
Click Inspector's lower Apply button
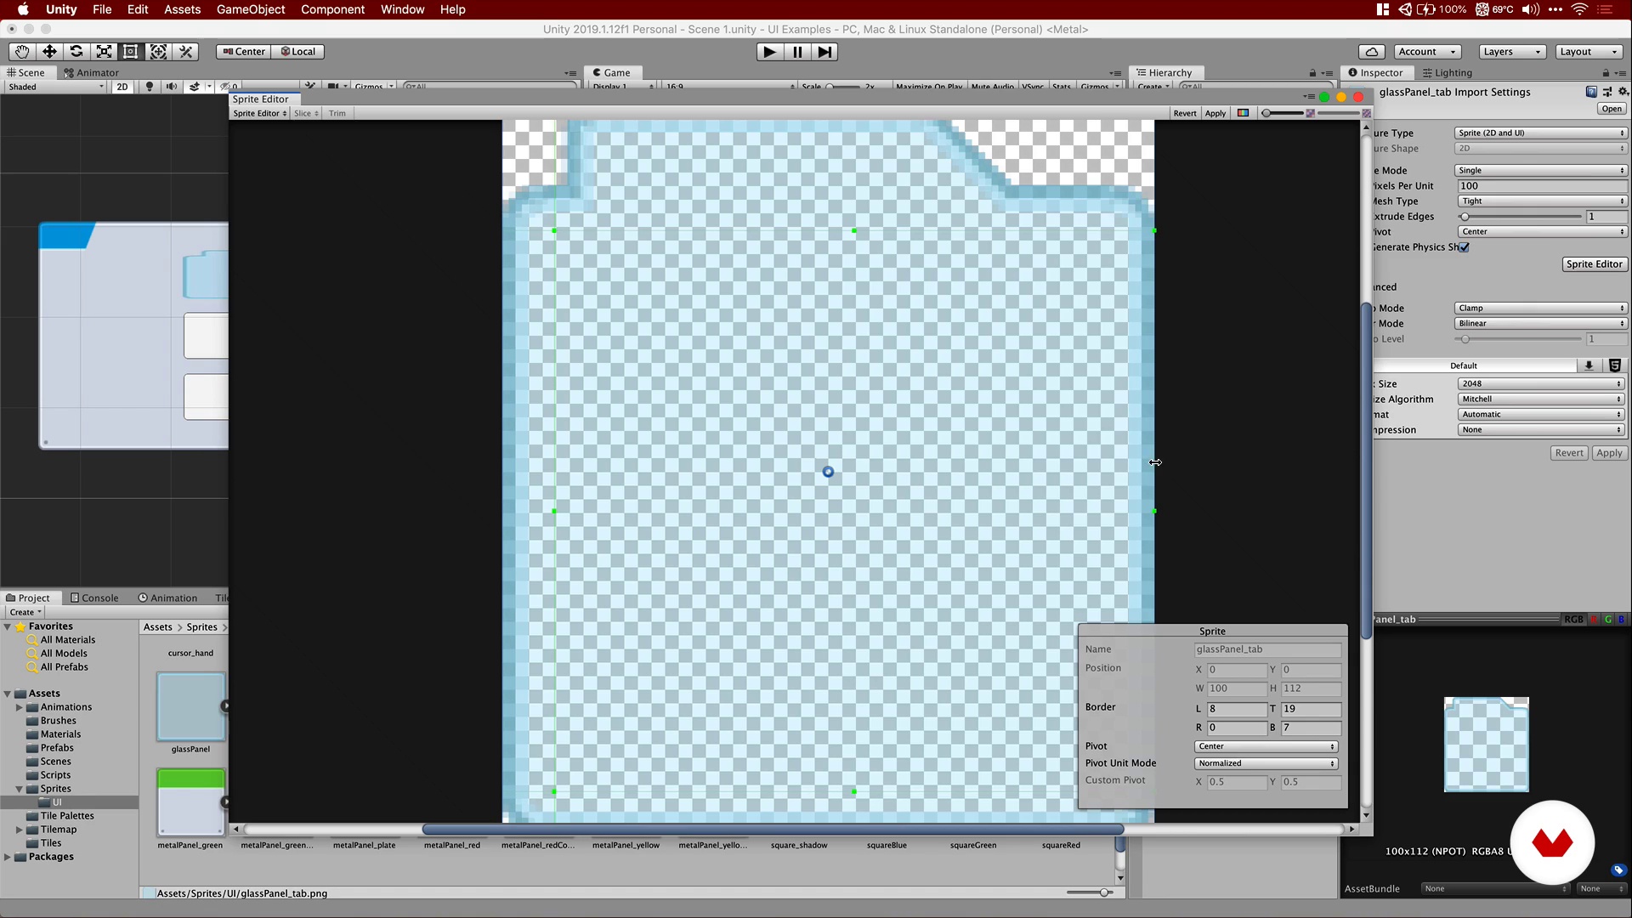1609,453
